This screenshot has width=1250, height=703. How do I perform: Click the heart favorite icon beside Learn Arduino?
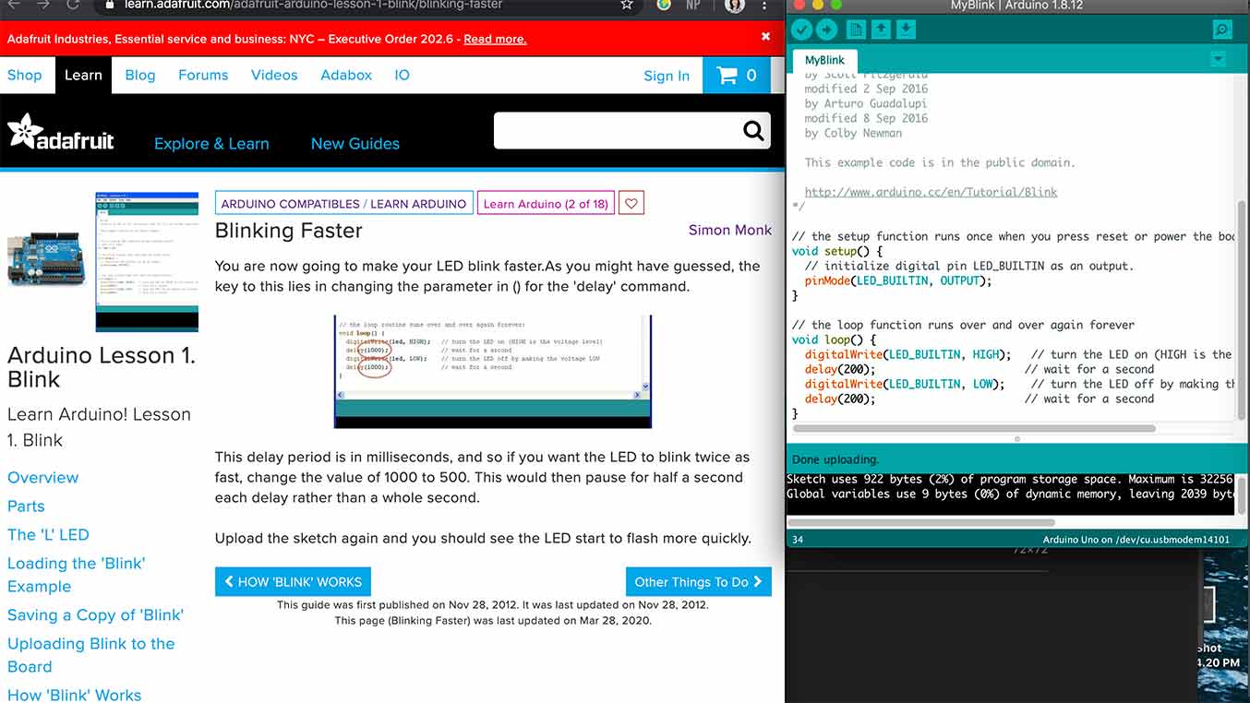tap(631, 203)
